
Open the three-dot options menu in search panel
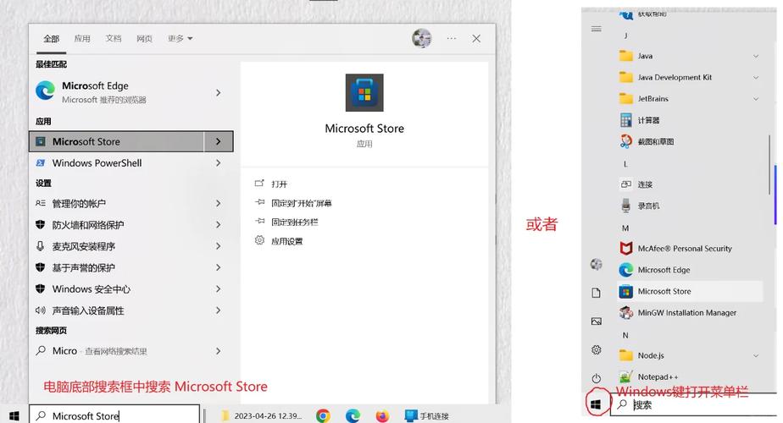pos(452,38)
